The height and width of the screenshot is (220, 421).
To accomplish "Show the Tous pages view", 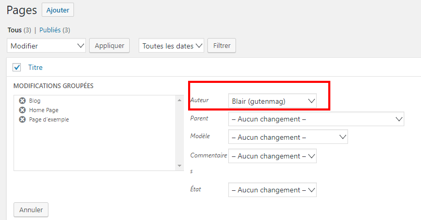I will [15, 30].
